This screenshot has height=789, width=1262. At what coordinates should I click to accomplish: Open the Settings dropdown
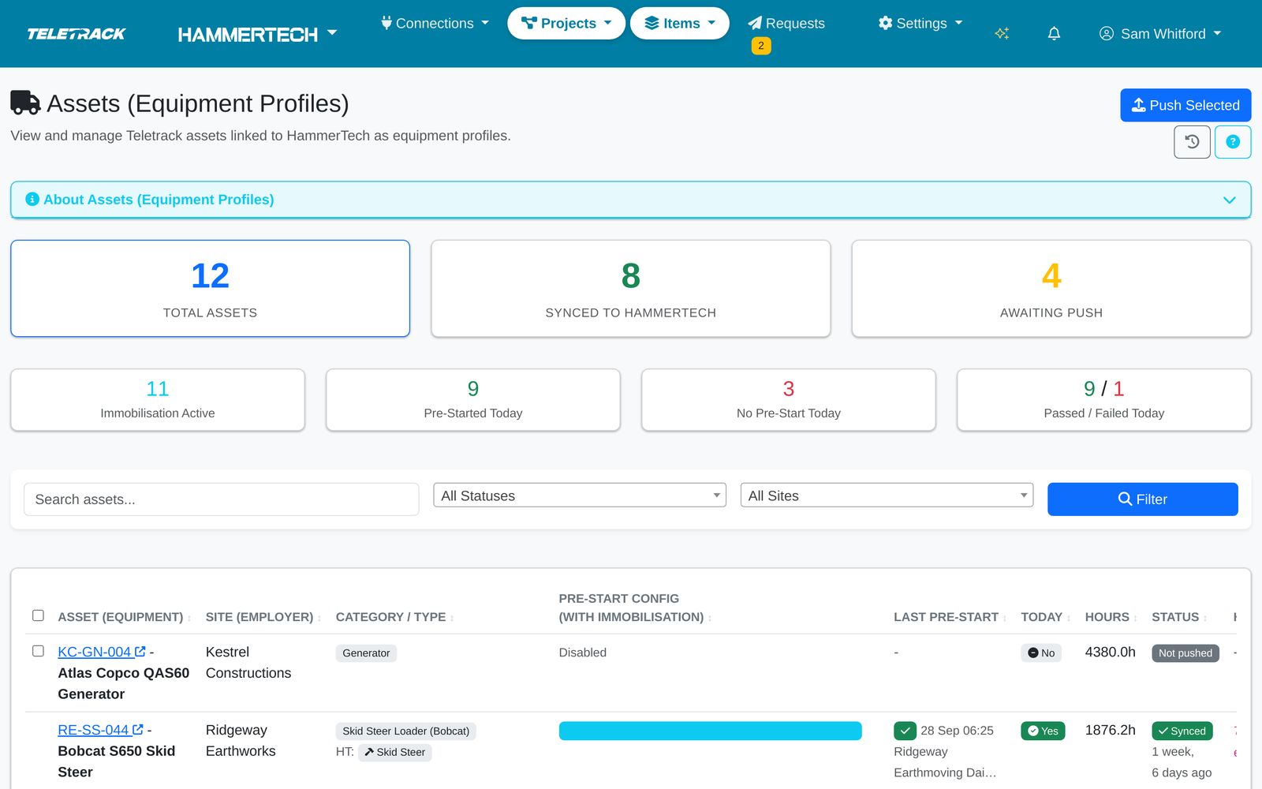pos(920,24)
